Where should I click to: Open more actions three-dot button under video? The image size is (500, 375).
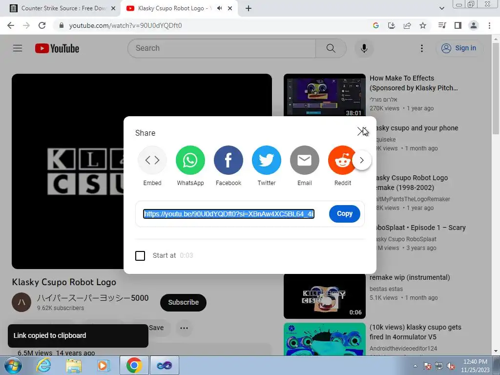click(184, 328)
